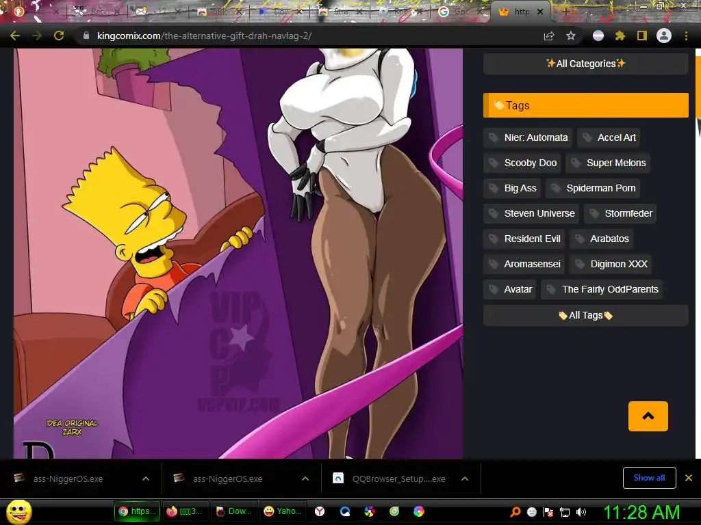Open the flag with red X tray icon
The height and width of the screenshot is (525, 701).
click(x=548, y=511)
